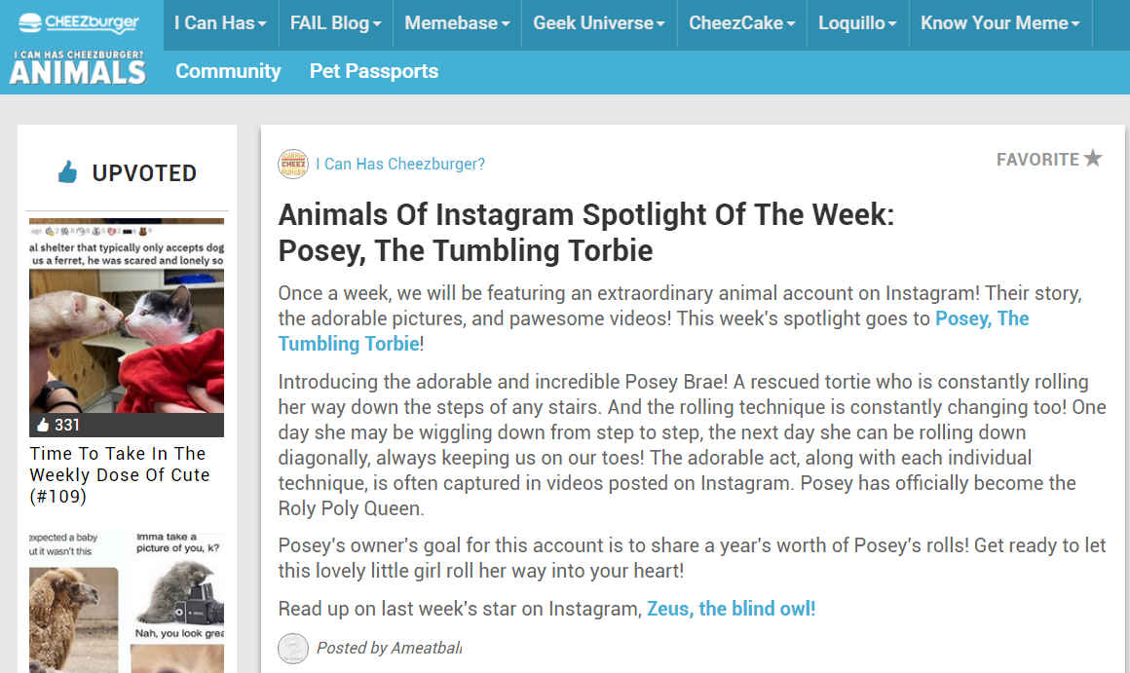Expand the Know Your Meme menu

tap(999, 23)
